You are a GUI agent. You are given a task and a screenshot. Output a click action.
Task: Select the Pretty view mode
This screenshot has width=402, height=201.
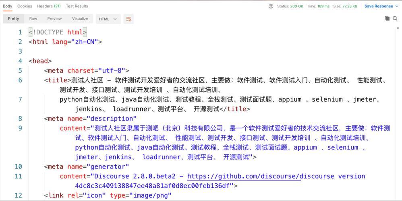pyautogui.click(x=13, y=18)
